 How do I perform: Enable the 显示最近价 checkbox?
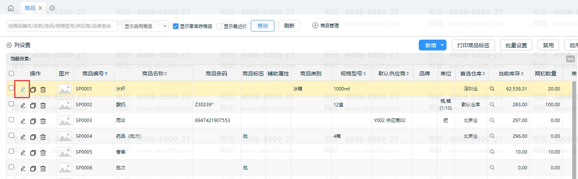tap(220, 27)
